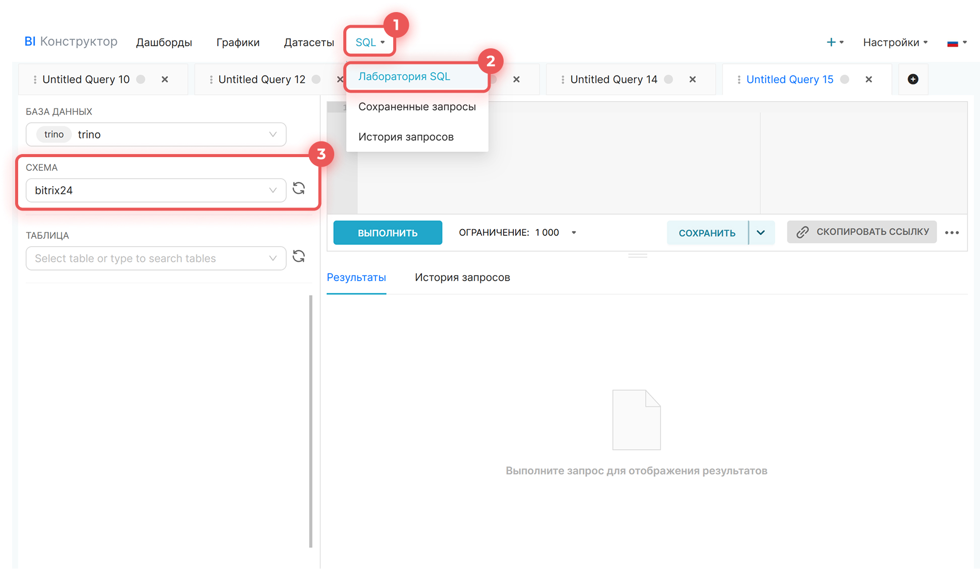The height and width of the screenshot is (569, 980).
Task: Change the row limit 1 000 dropdown
Action: 574,233
